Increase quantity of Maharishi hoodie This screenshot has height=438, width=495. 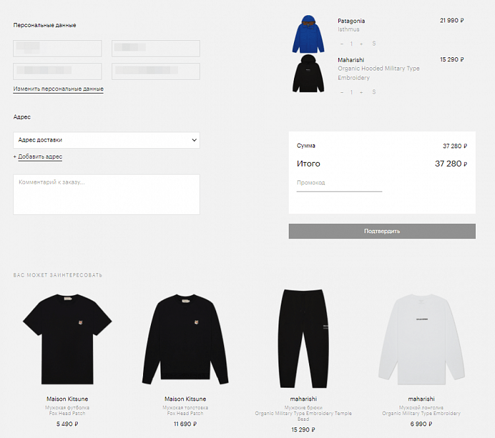tap(361, 92)
